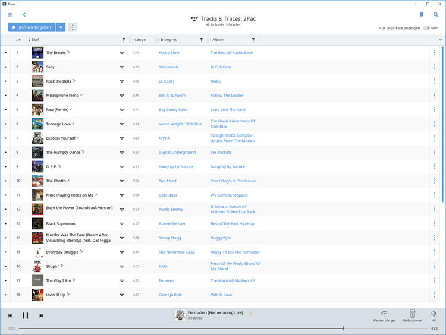Click the Tidal icon for O.P.P.
Screen dimensions: 446x335
point(122,166)
